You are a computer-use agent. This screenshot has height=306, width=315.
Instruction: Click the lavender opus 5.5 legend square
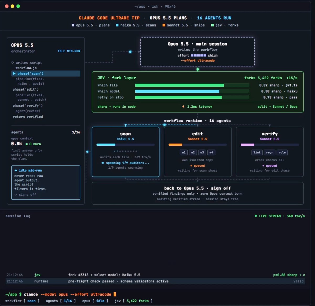[73, 25]
